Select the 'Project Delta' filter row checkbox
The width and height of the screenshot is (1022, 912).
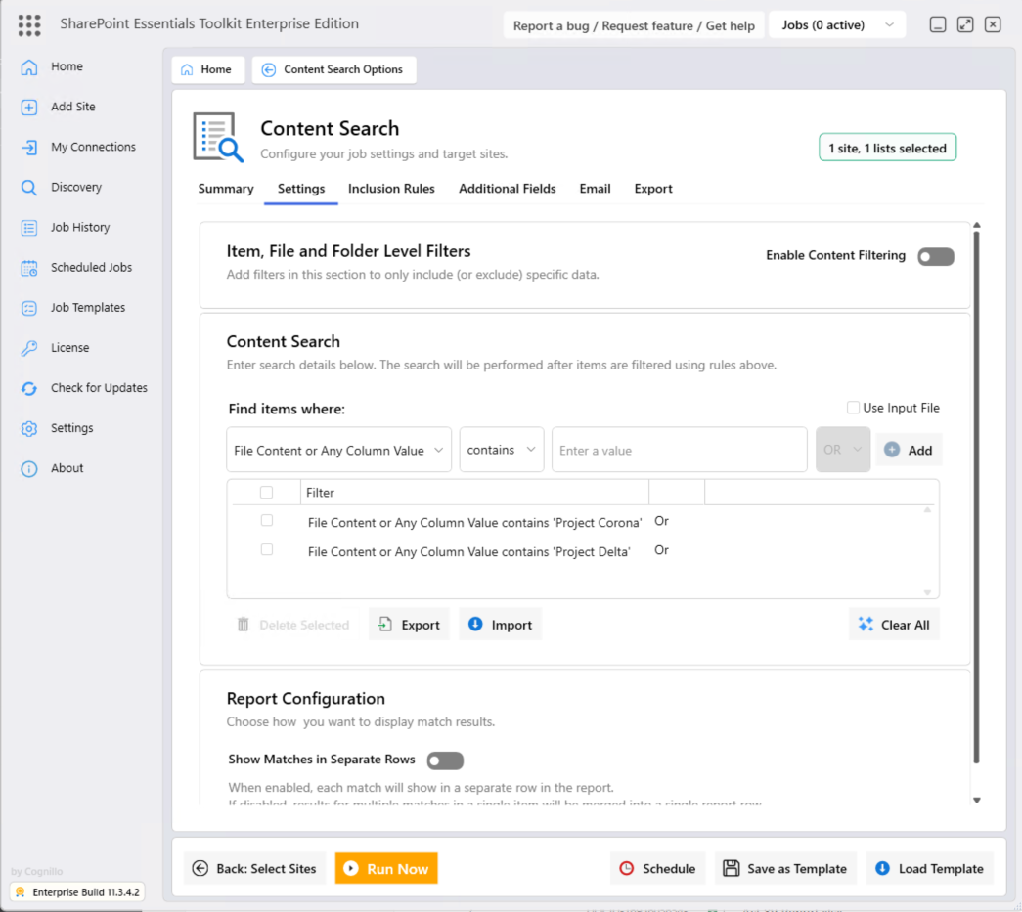[267, 549]
